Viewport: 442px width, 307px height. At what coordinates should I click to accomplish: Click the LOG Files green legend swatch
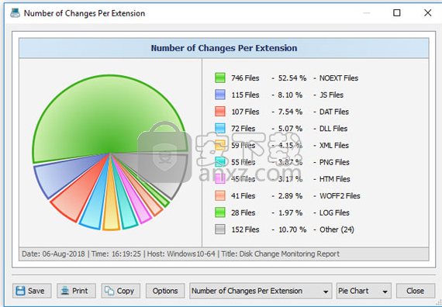(x=220, y=212)
